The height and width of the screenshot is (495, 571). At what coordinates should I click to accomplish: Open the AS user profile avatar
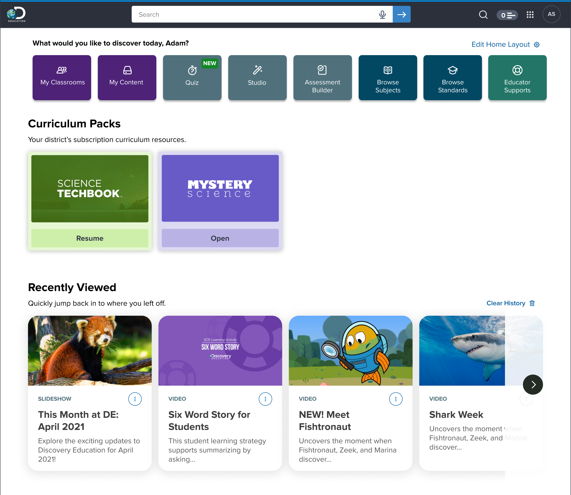551,14
